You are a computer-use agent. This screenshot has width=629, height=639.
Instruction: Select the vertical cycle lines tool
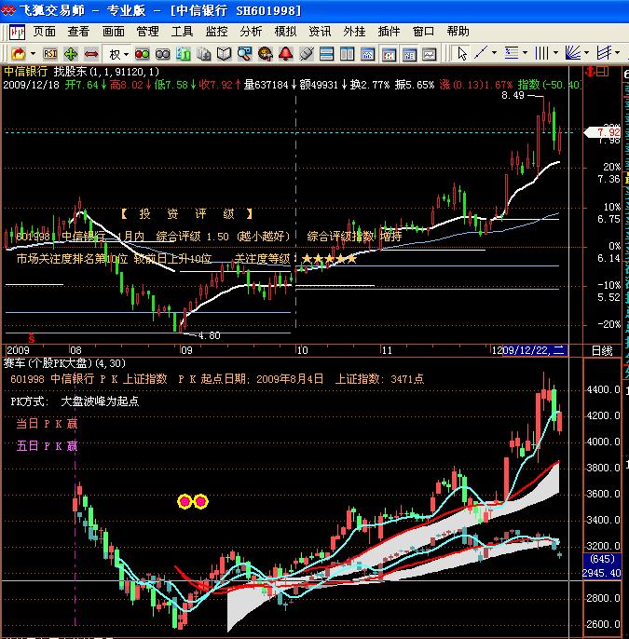click(541, 52)
